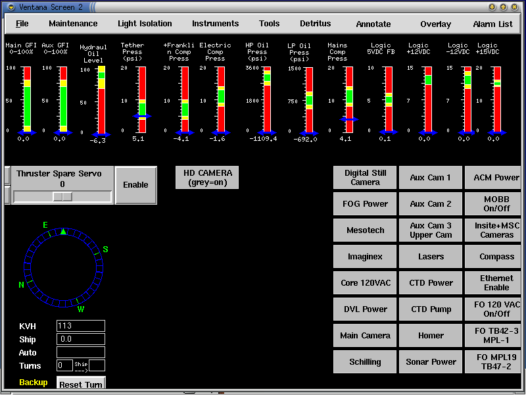
Task: Toggle Homer button
Action: click(x=431, y=335)
